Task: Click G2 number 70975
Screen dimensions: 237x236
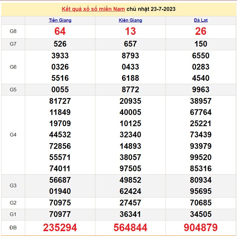Action: (60, 203)
